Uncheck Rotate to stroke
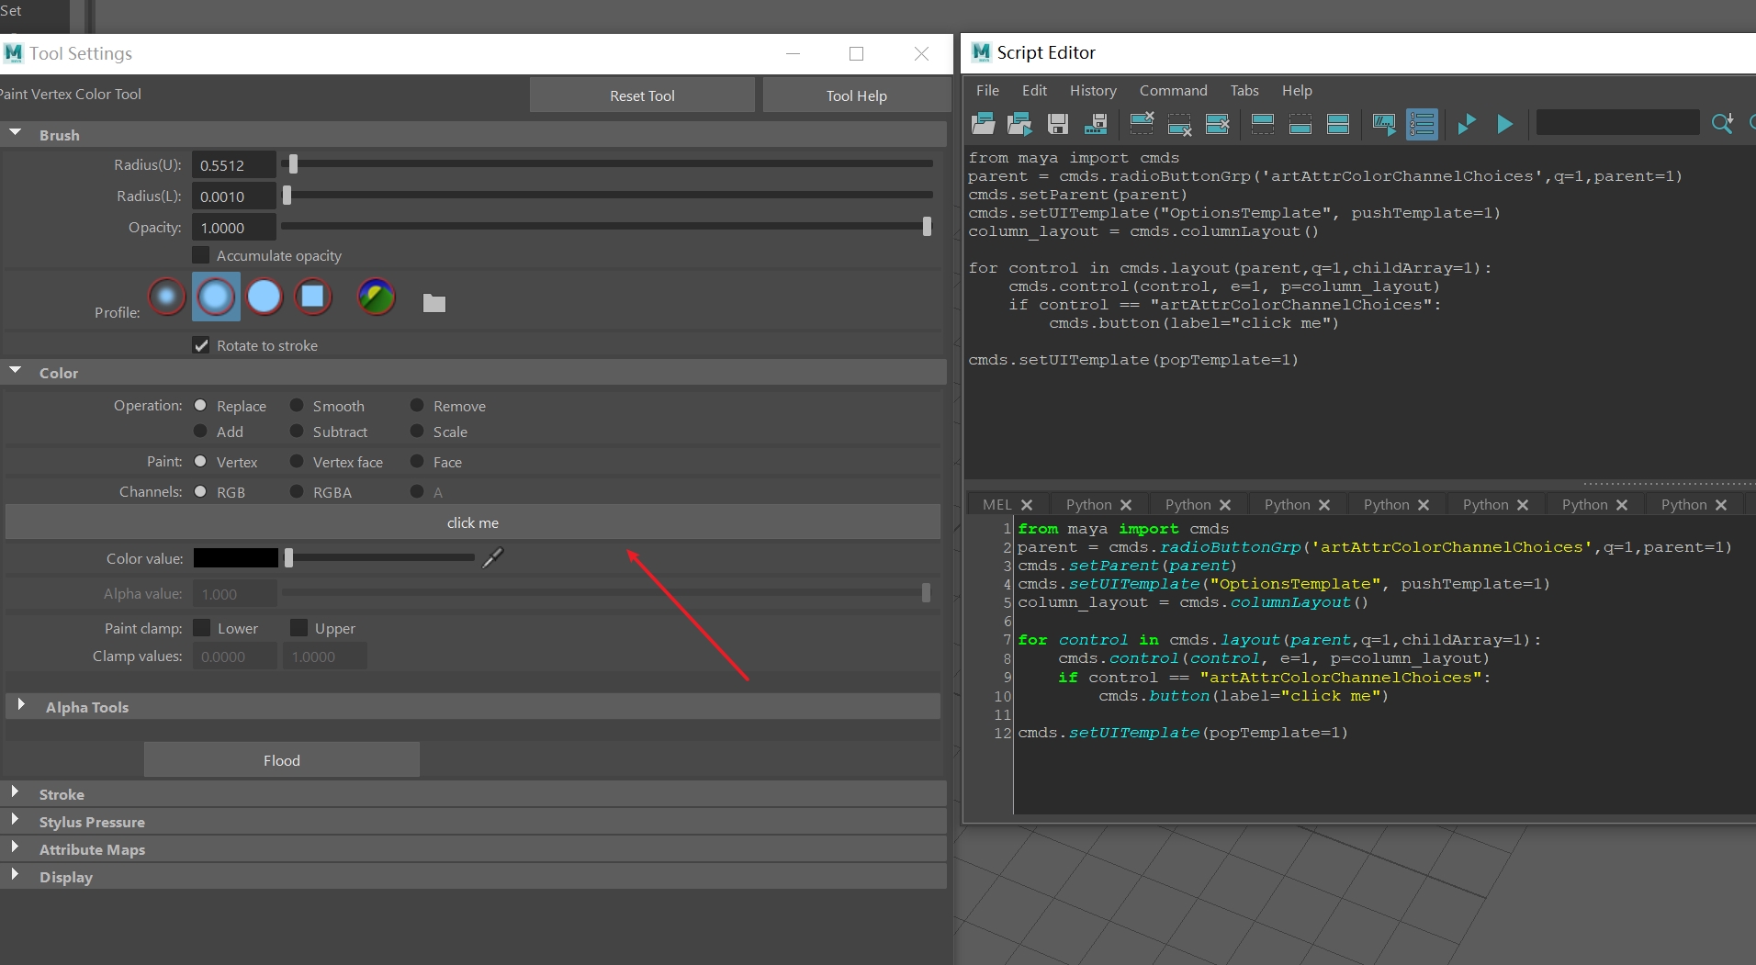The width and height of the screenshot is (1756, 965). click(x=201, y=345)
